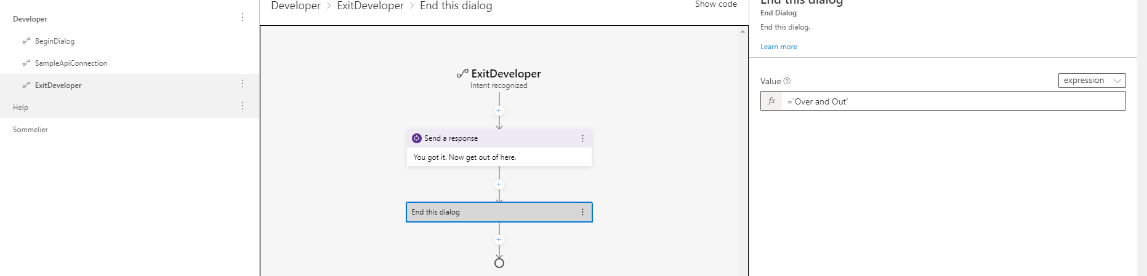Click the Value help info icon
The height and width of the screenshot is (276, 1147).
tap(787, 81)
